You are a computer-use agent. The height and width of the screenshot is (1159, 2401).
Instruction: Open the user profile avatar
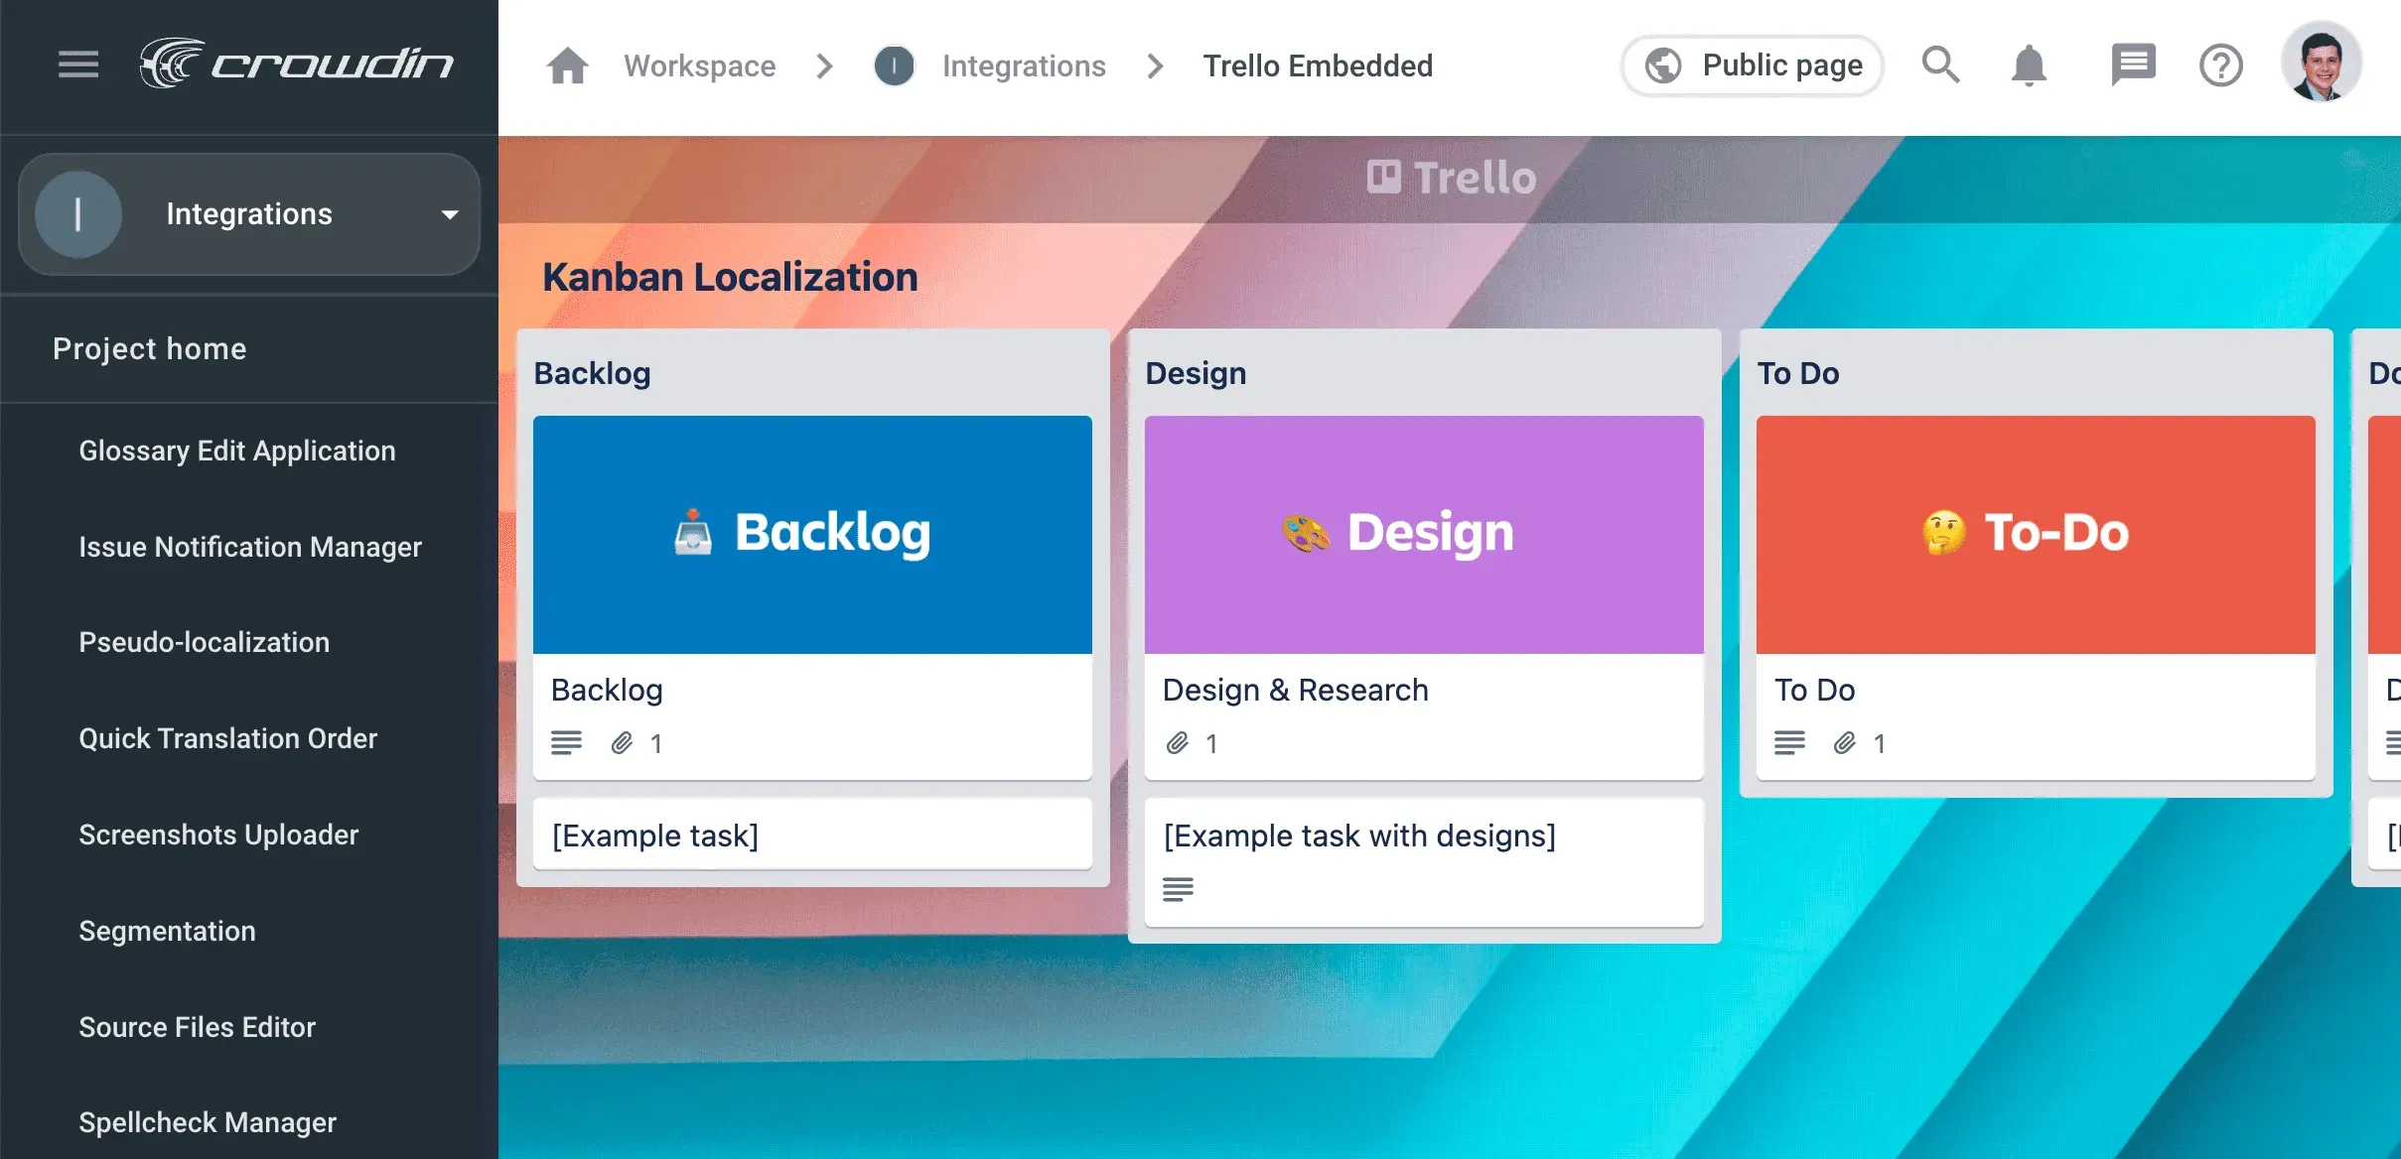pyautogui.click(x=2324, y=64)
